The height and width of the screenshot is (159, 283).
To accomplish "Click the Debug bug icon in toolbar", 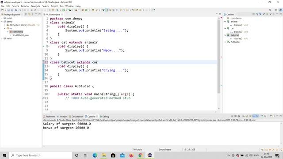I will (x=57, y=10).
